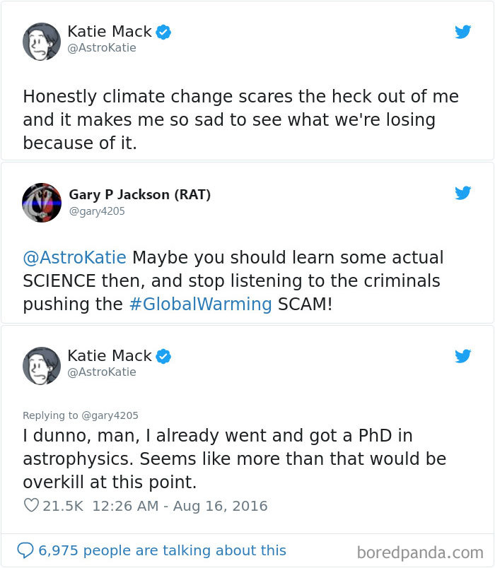Click Katie Mack's verified badge on the top tweet
Screen dimensions: 495x568
163,31
